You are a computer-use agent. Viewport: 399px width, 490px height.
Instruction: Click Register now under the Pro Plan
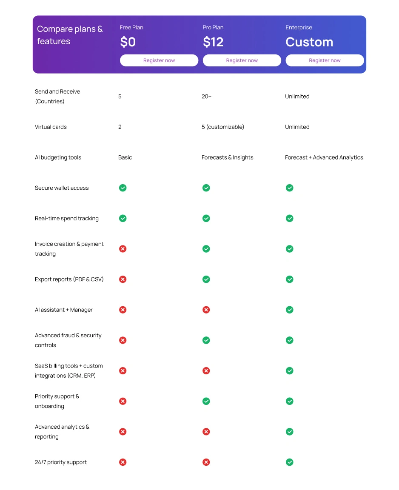pos(242,60)
